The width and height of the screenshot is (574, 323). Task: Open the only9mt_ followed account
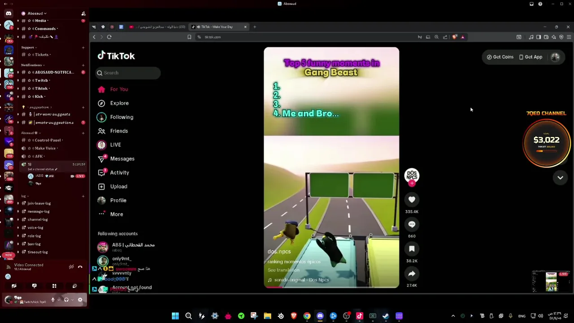tap(116, 261)
